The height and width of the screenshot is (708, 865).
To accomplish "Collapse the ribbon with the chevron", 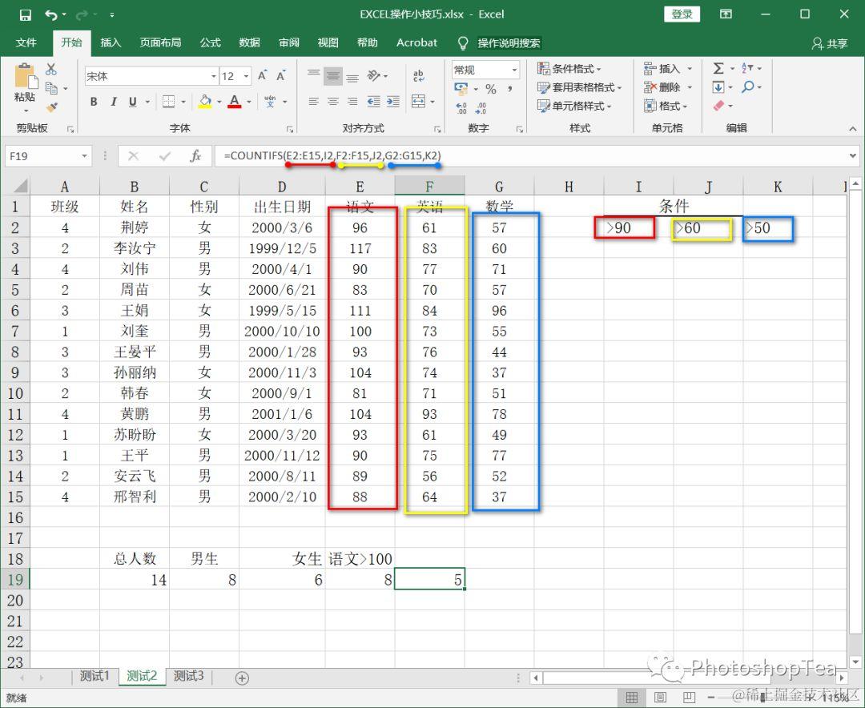I will click(853, 129).
